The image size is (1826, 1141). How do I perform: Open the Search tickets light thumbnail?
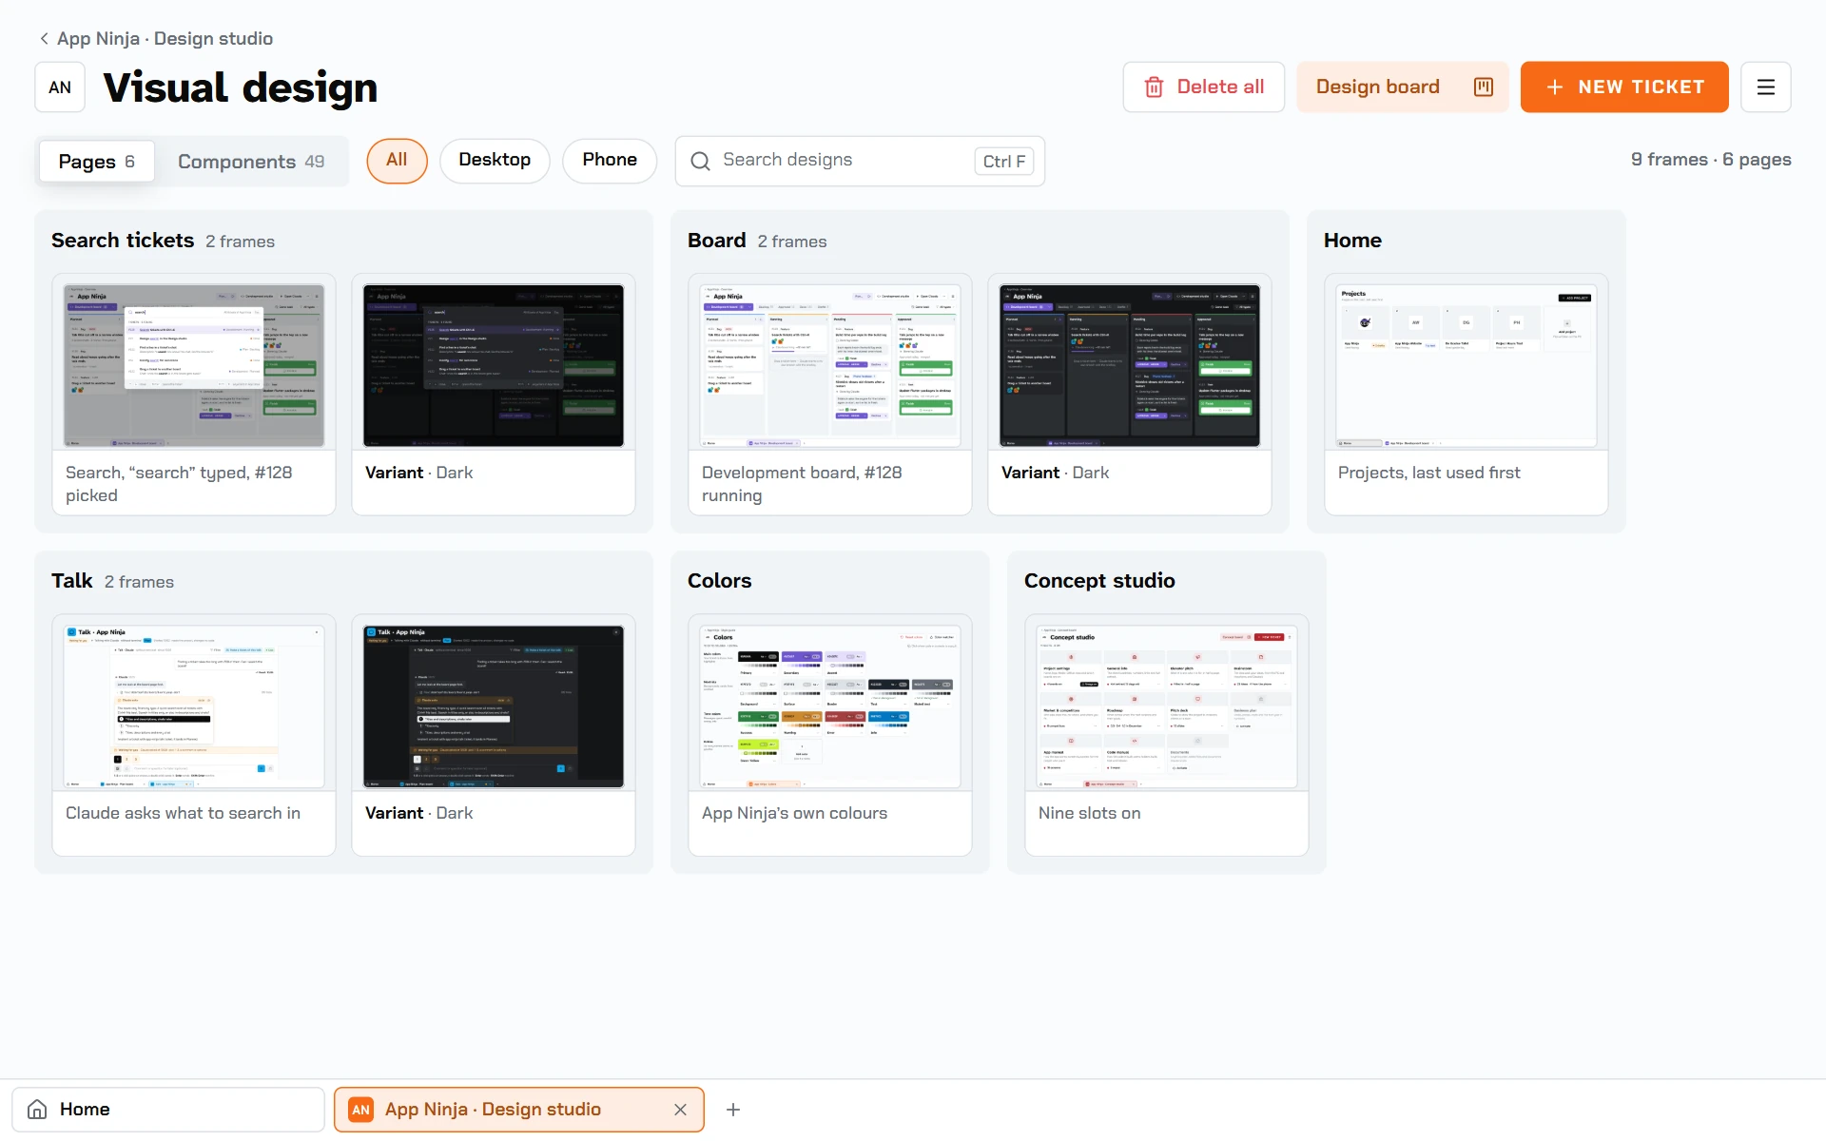pyautogui.click(x=194, y=365)
